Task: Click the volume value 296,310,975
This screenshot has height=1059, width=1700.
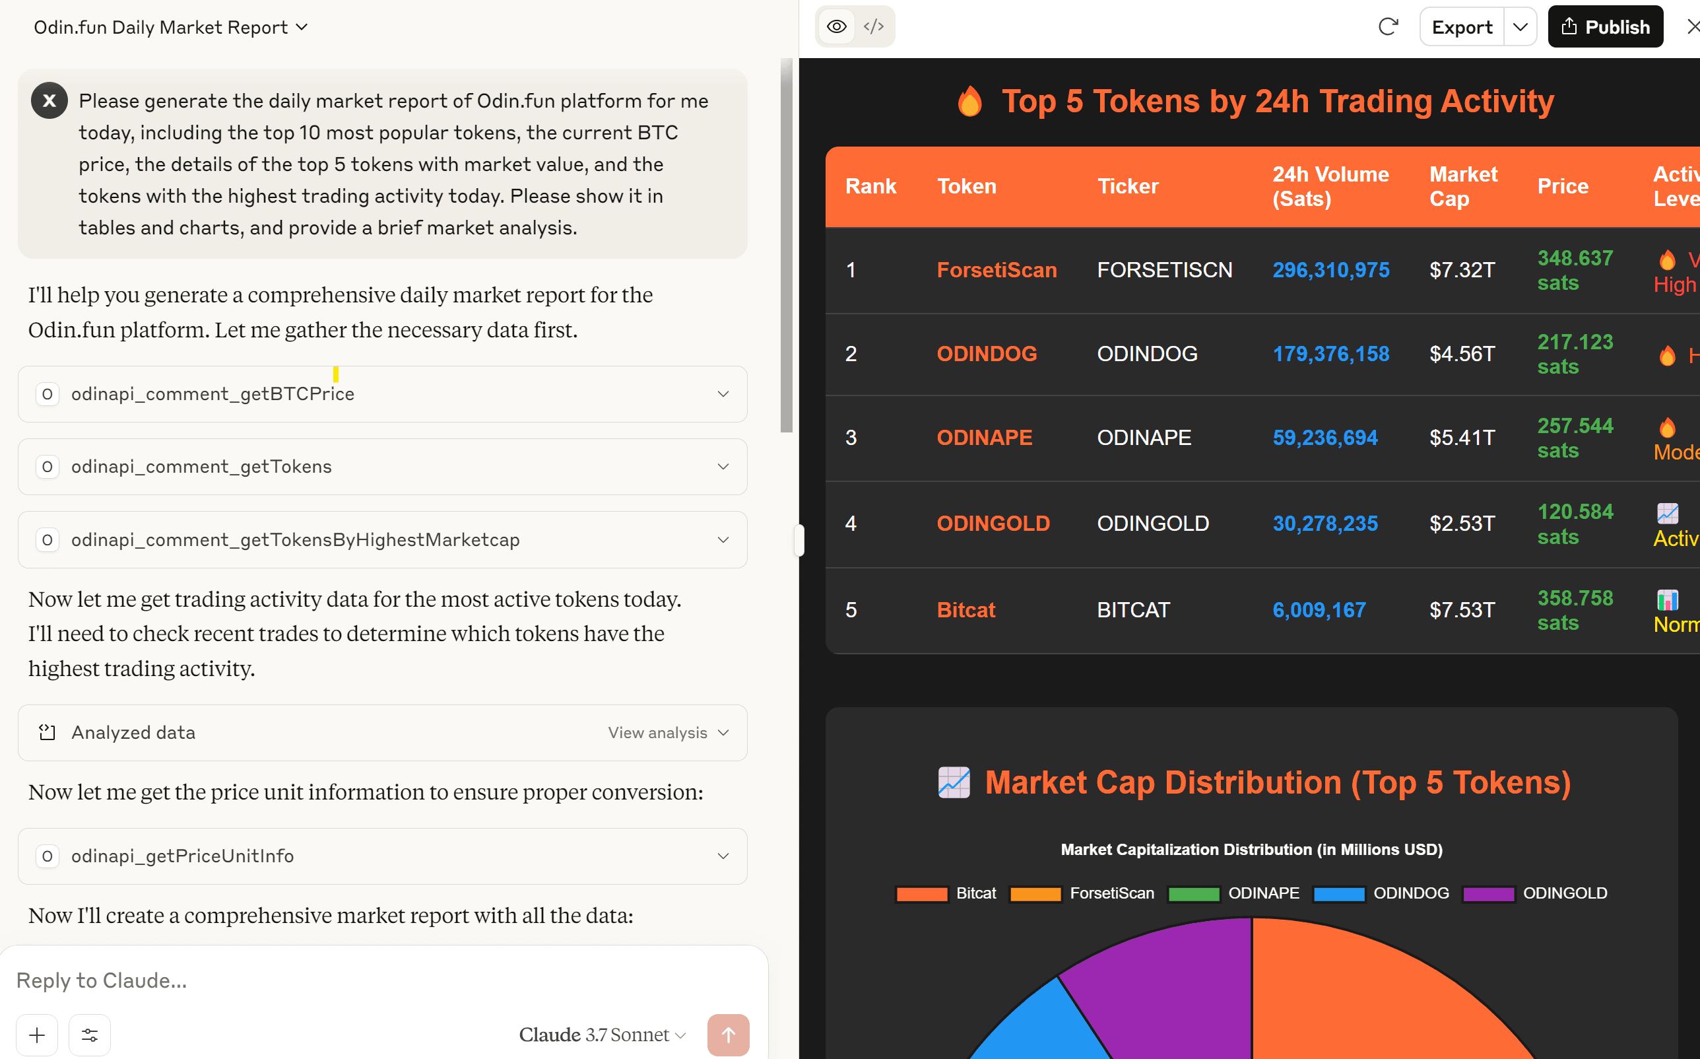Action: [1330, 269]
